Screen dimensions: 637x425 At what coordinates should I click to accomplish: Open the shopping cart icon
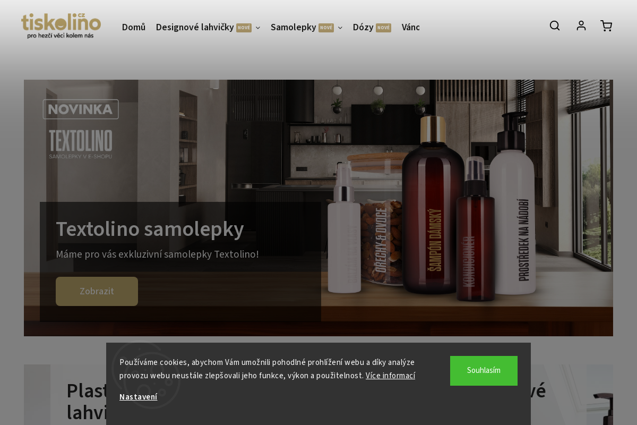click(x=606, y=25)
